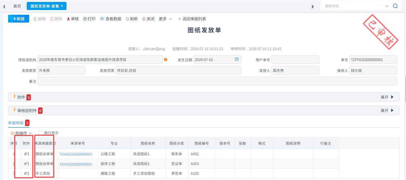Click the 审核 stamp toolbar item
The width and height of the screenshot is (406, 180).
pos(73,19)
